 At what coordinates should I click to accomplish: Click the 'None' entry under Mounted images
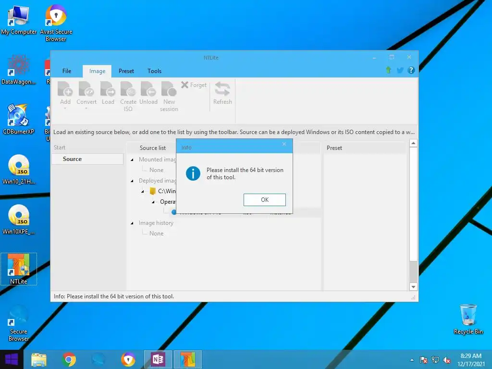click(156, 170)
